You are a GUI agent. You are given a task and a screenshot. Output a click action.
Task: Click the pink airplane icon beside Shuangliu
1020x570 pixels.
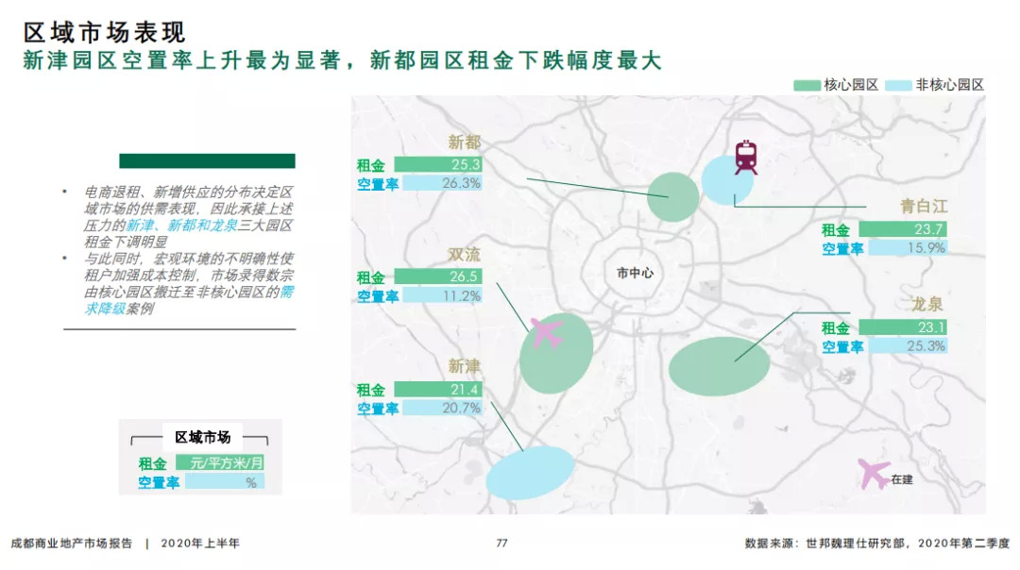click(546, 332)
